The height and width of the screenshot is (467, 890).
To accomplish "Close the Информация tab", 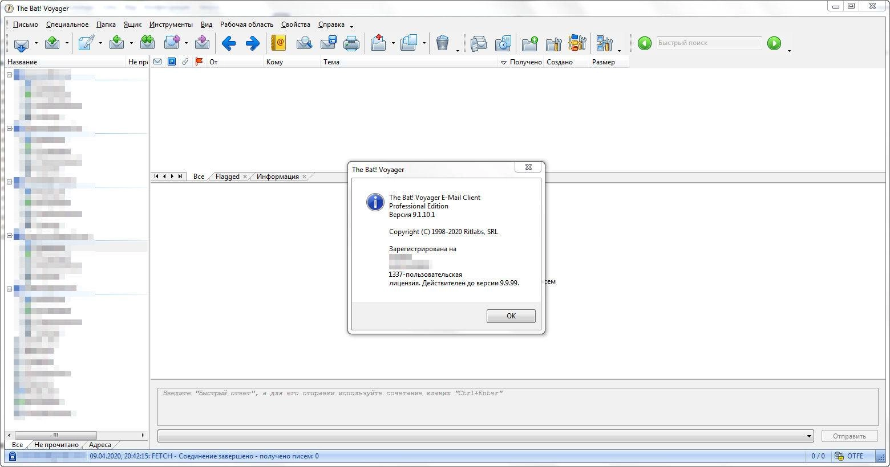I will pyautogui.click(x=305, y=177).
